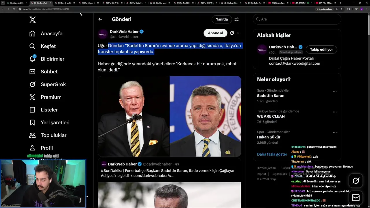Click the X logo in the sidebar
The width and height of the screenshot is (370, 208).
33,20
